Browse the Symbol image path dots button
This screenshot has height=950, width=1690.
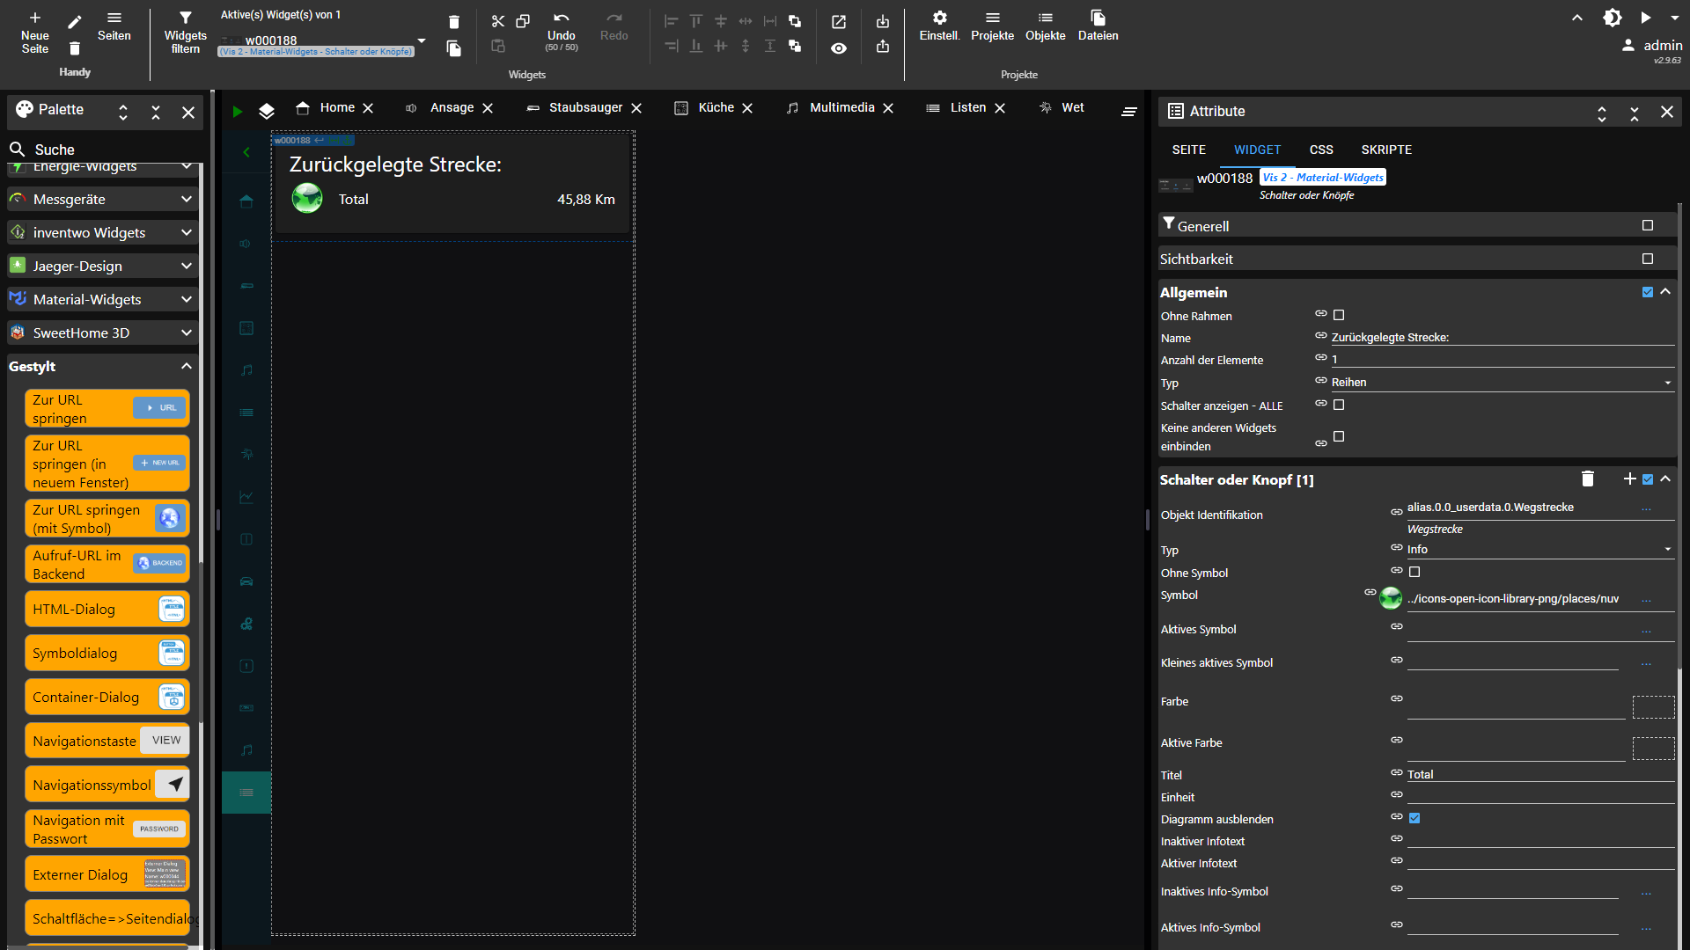pos(1646,600)
